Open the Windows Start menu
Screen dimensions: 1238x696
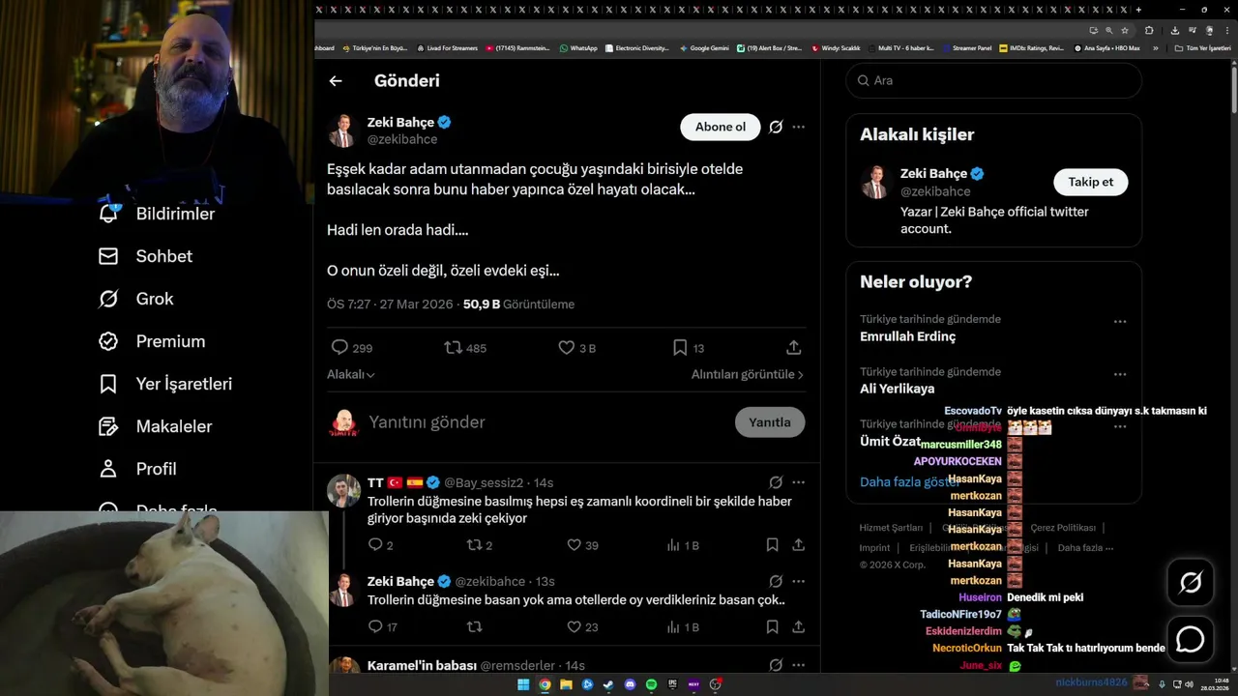pyautogui.click(x=523, y=684)
